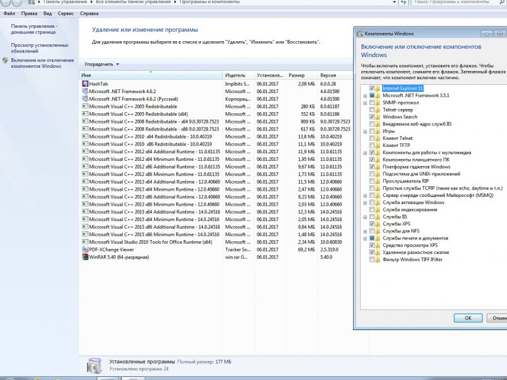Expand the Игры tree node
The height and width of the screenshot is (380, 507).
click(x=365, y=132)
